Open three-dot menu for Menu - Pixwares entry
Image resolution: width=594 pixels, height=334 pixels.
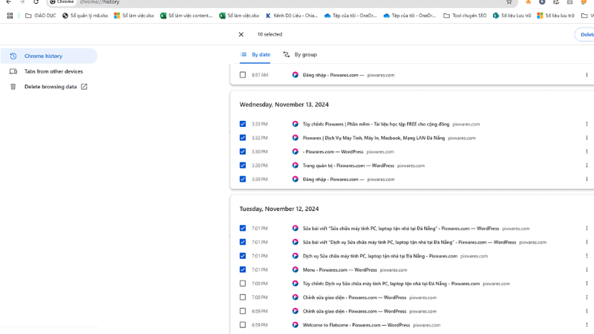(586, 270)
